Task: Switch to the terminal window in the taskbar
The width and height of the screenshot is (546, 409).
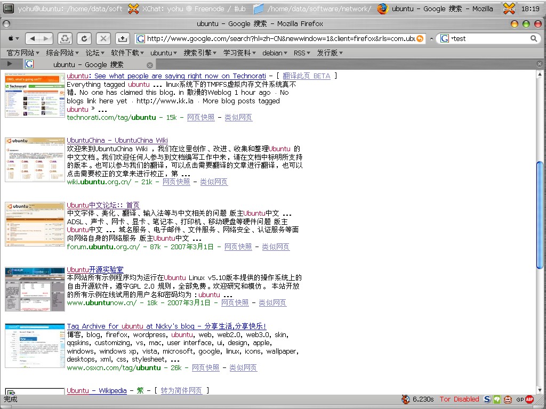Action: pyautogui.click(x=63, y=9)
